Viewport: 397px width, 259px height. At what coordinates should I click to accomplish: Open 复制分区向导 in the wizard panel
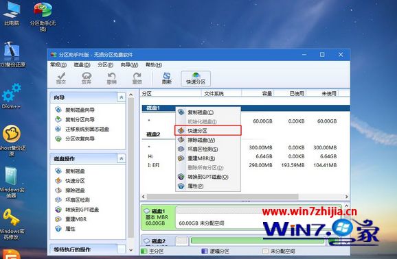coord(75,119)
